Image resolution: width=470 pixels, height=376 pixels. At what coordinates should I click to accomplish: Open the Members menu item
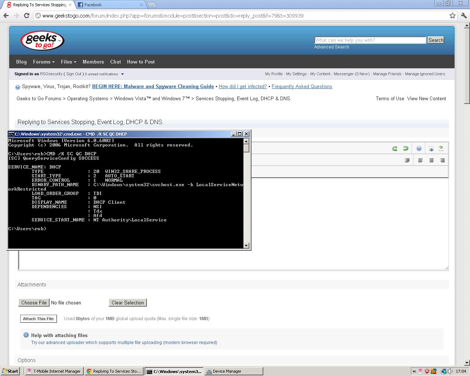[93, 62]
